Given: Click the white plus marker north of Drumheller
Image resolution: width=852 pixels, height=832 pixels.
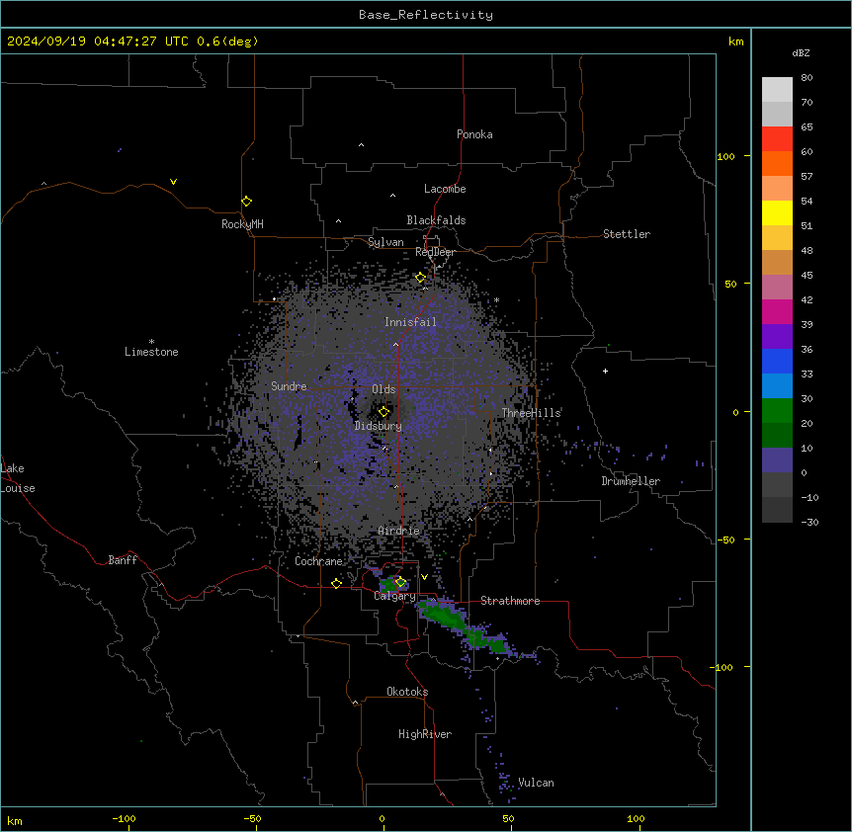Looking at the screenshot, I should click(x=605, y=371).
